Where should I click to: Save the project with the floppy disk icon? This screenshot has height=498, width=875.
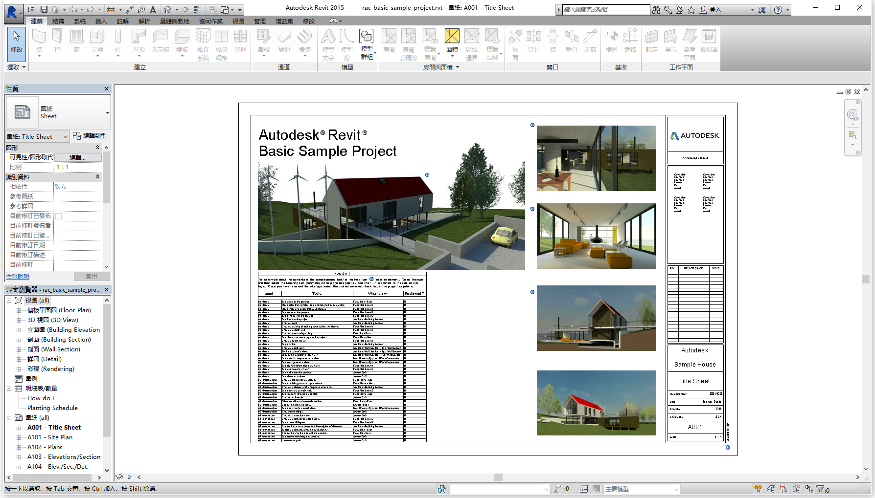(x=44, y=9)
